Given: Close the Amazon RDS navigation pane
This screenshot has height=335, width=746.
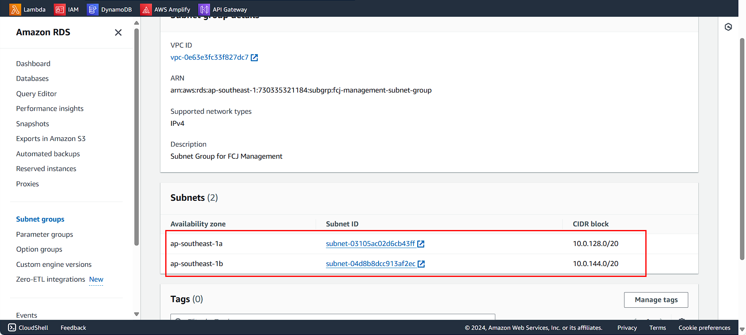Looking at the screenshot, I should pyautogui.click(x=118, y=32).
